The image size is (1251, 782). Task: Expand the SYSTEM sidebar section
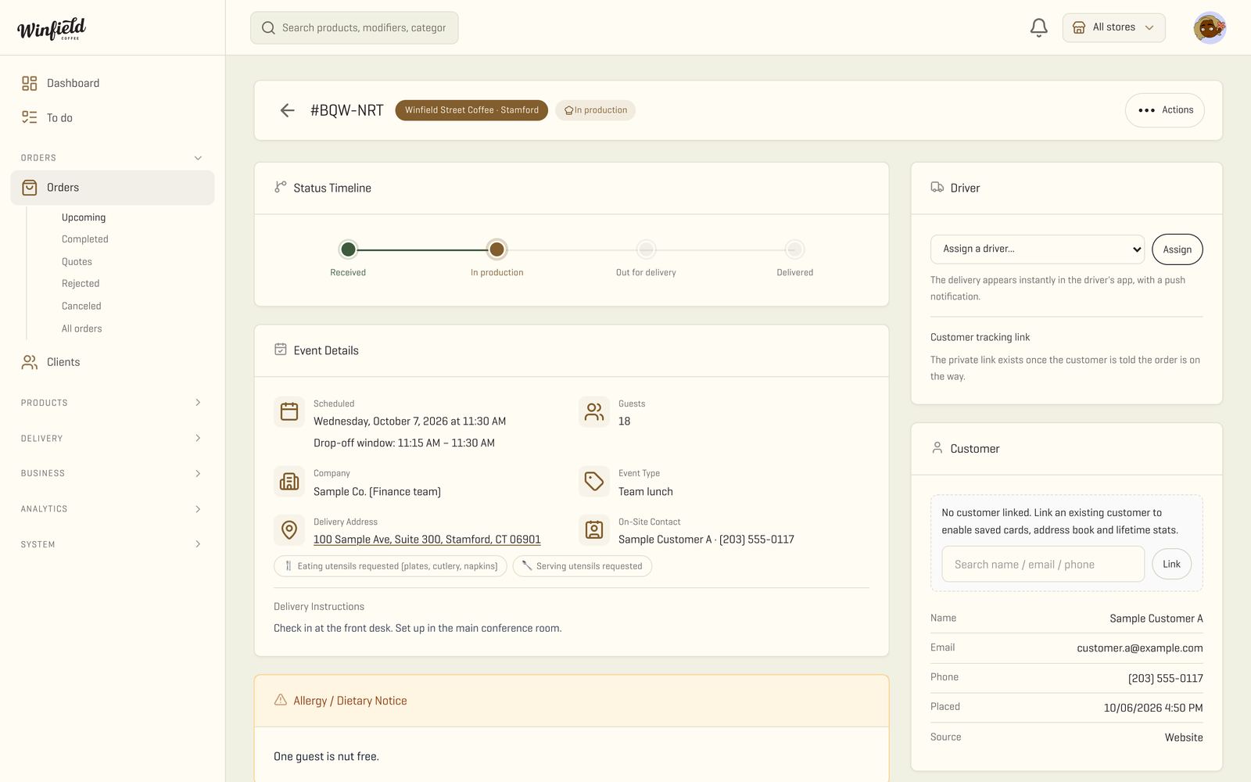click(x=112, y=544)
